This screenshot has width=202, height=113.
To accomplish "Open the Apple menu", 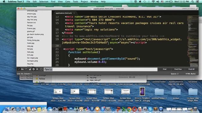I will [4, 2].
